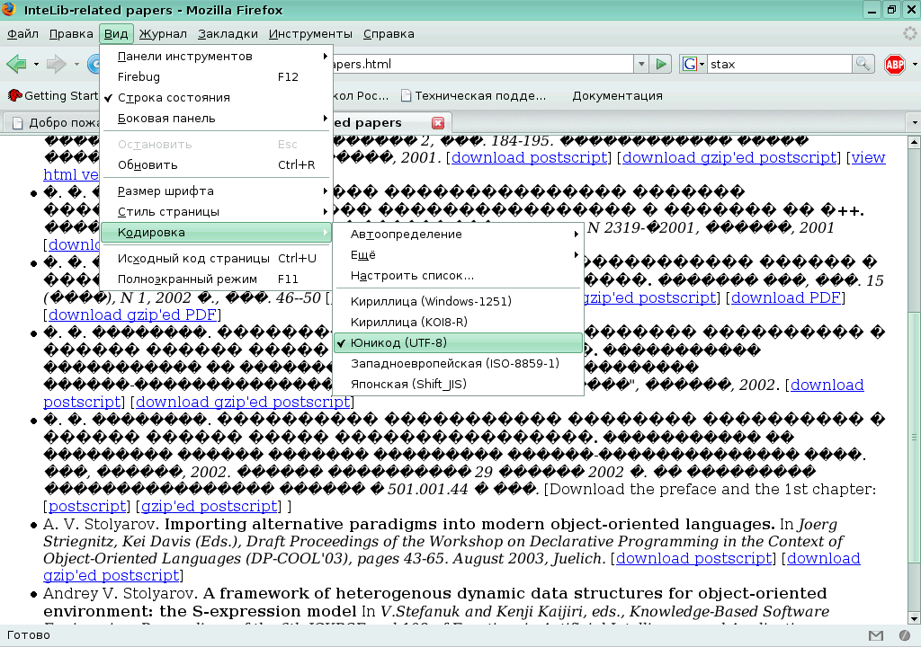Click the Adblock Plus (ABP) toolbar icon
The height and width of the screenshot is (647, 921).
(896, 64)
